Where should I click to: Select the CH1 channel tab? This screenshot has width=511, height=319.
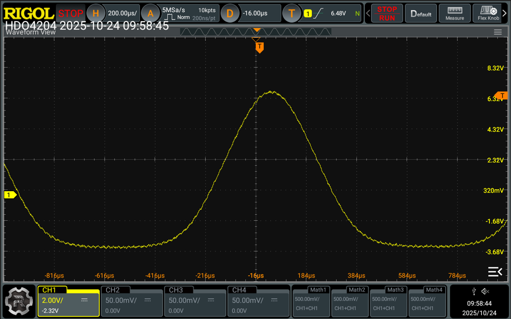68,301
